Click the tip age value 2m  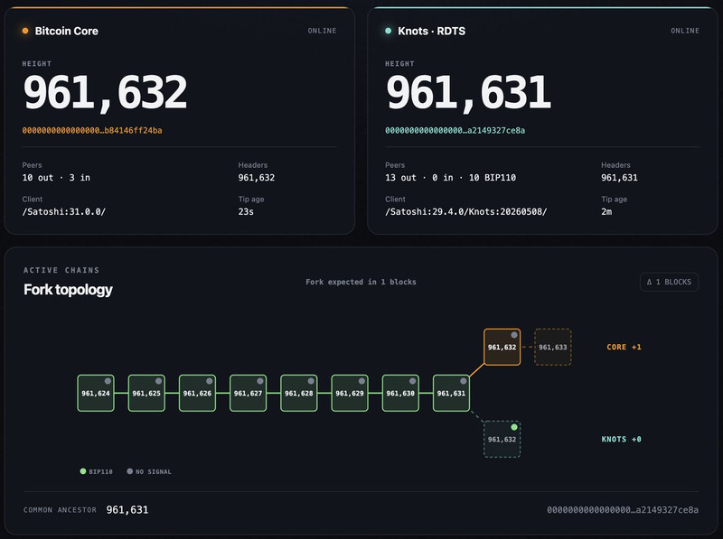click(x=606, y=211)
